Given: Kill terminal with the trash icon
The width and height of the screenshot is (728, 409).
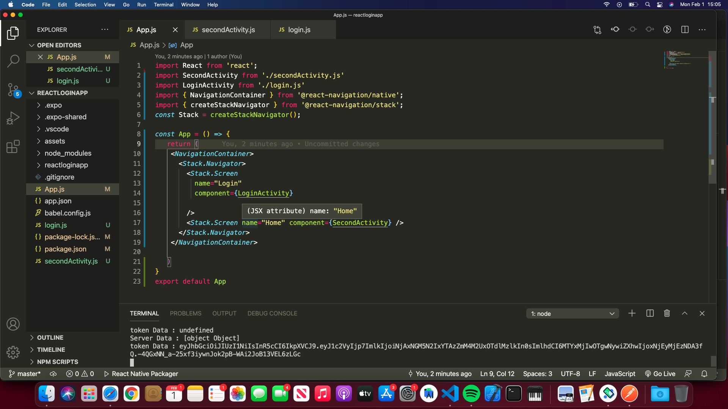Looking at the screenshot, I should coord(667,313).
